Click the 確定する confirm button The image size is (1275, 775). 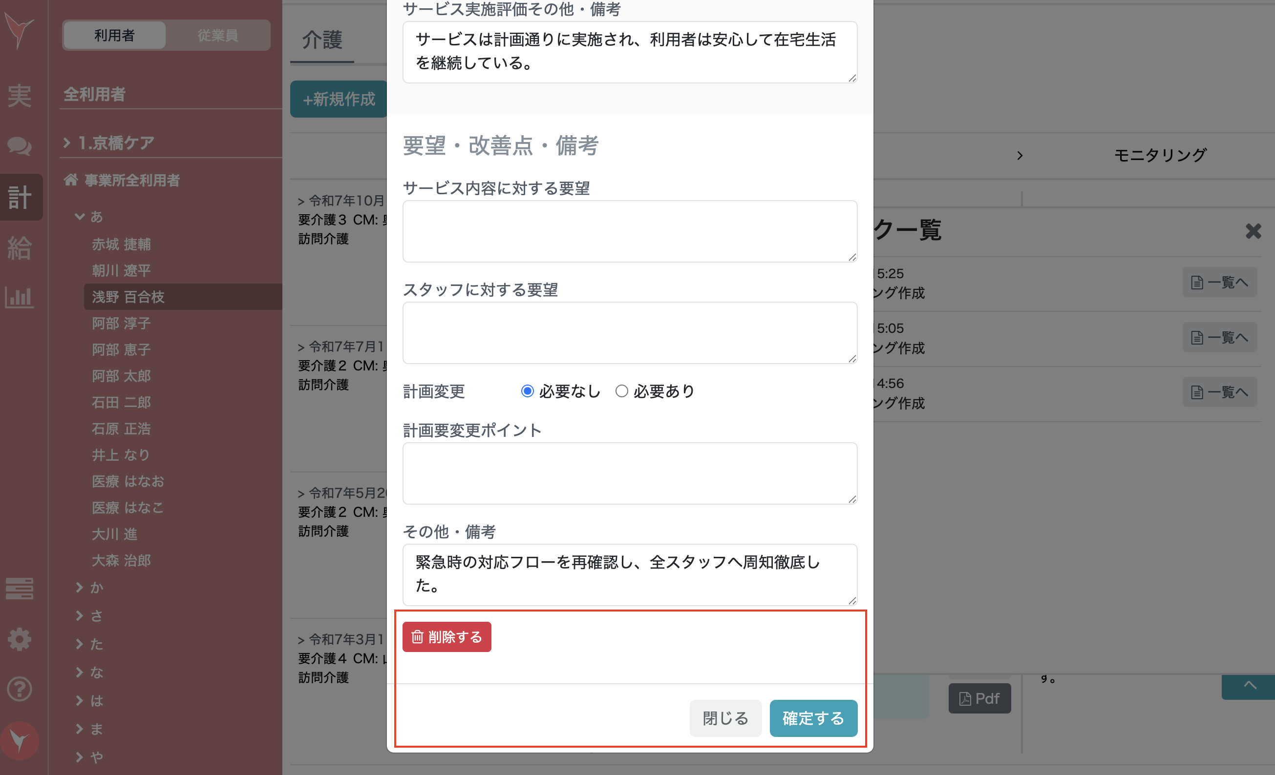[813, 717]
